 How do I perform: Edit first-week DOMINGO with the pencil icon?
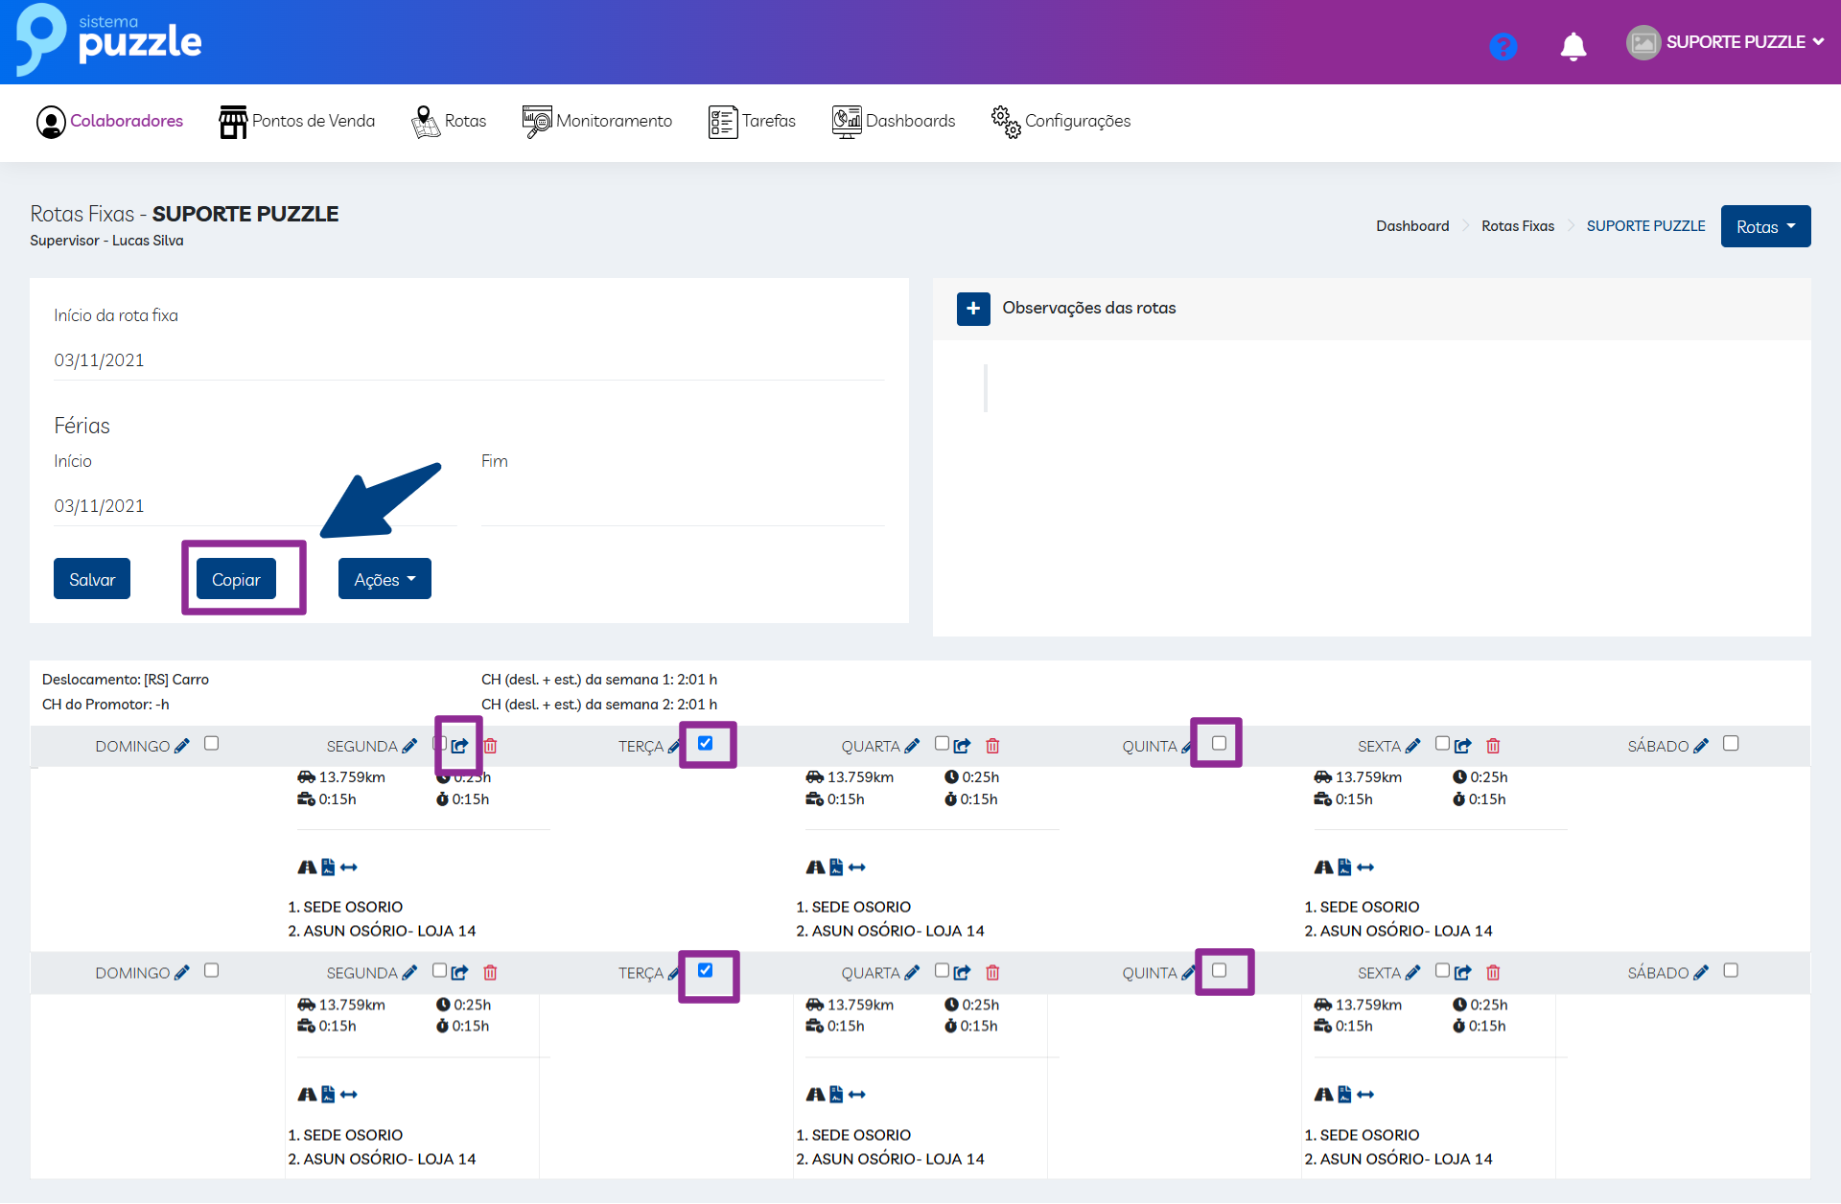pos(182,746)
